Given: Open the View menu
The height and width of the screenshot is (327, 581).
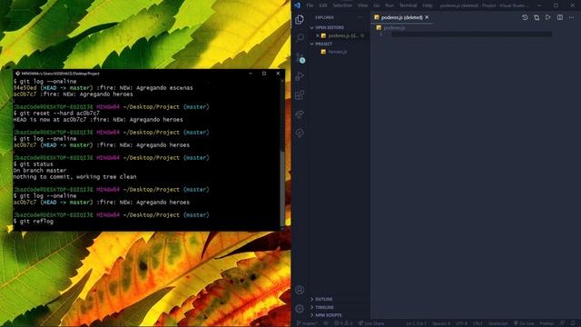Looking at the screenshot, I should (363, 5).
